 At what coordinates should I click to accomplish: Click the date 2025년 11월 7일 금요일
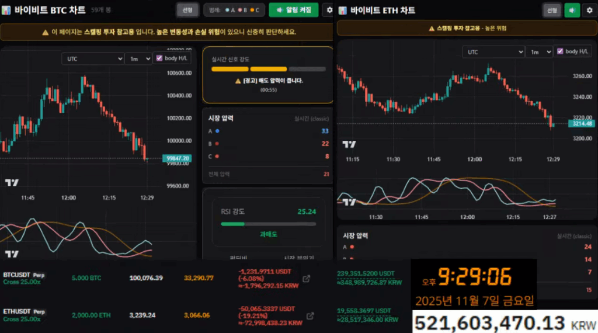[474, 301]
